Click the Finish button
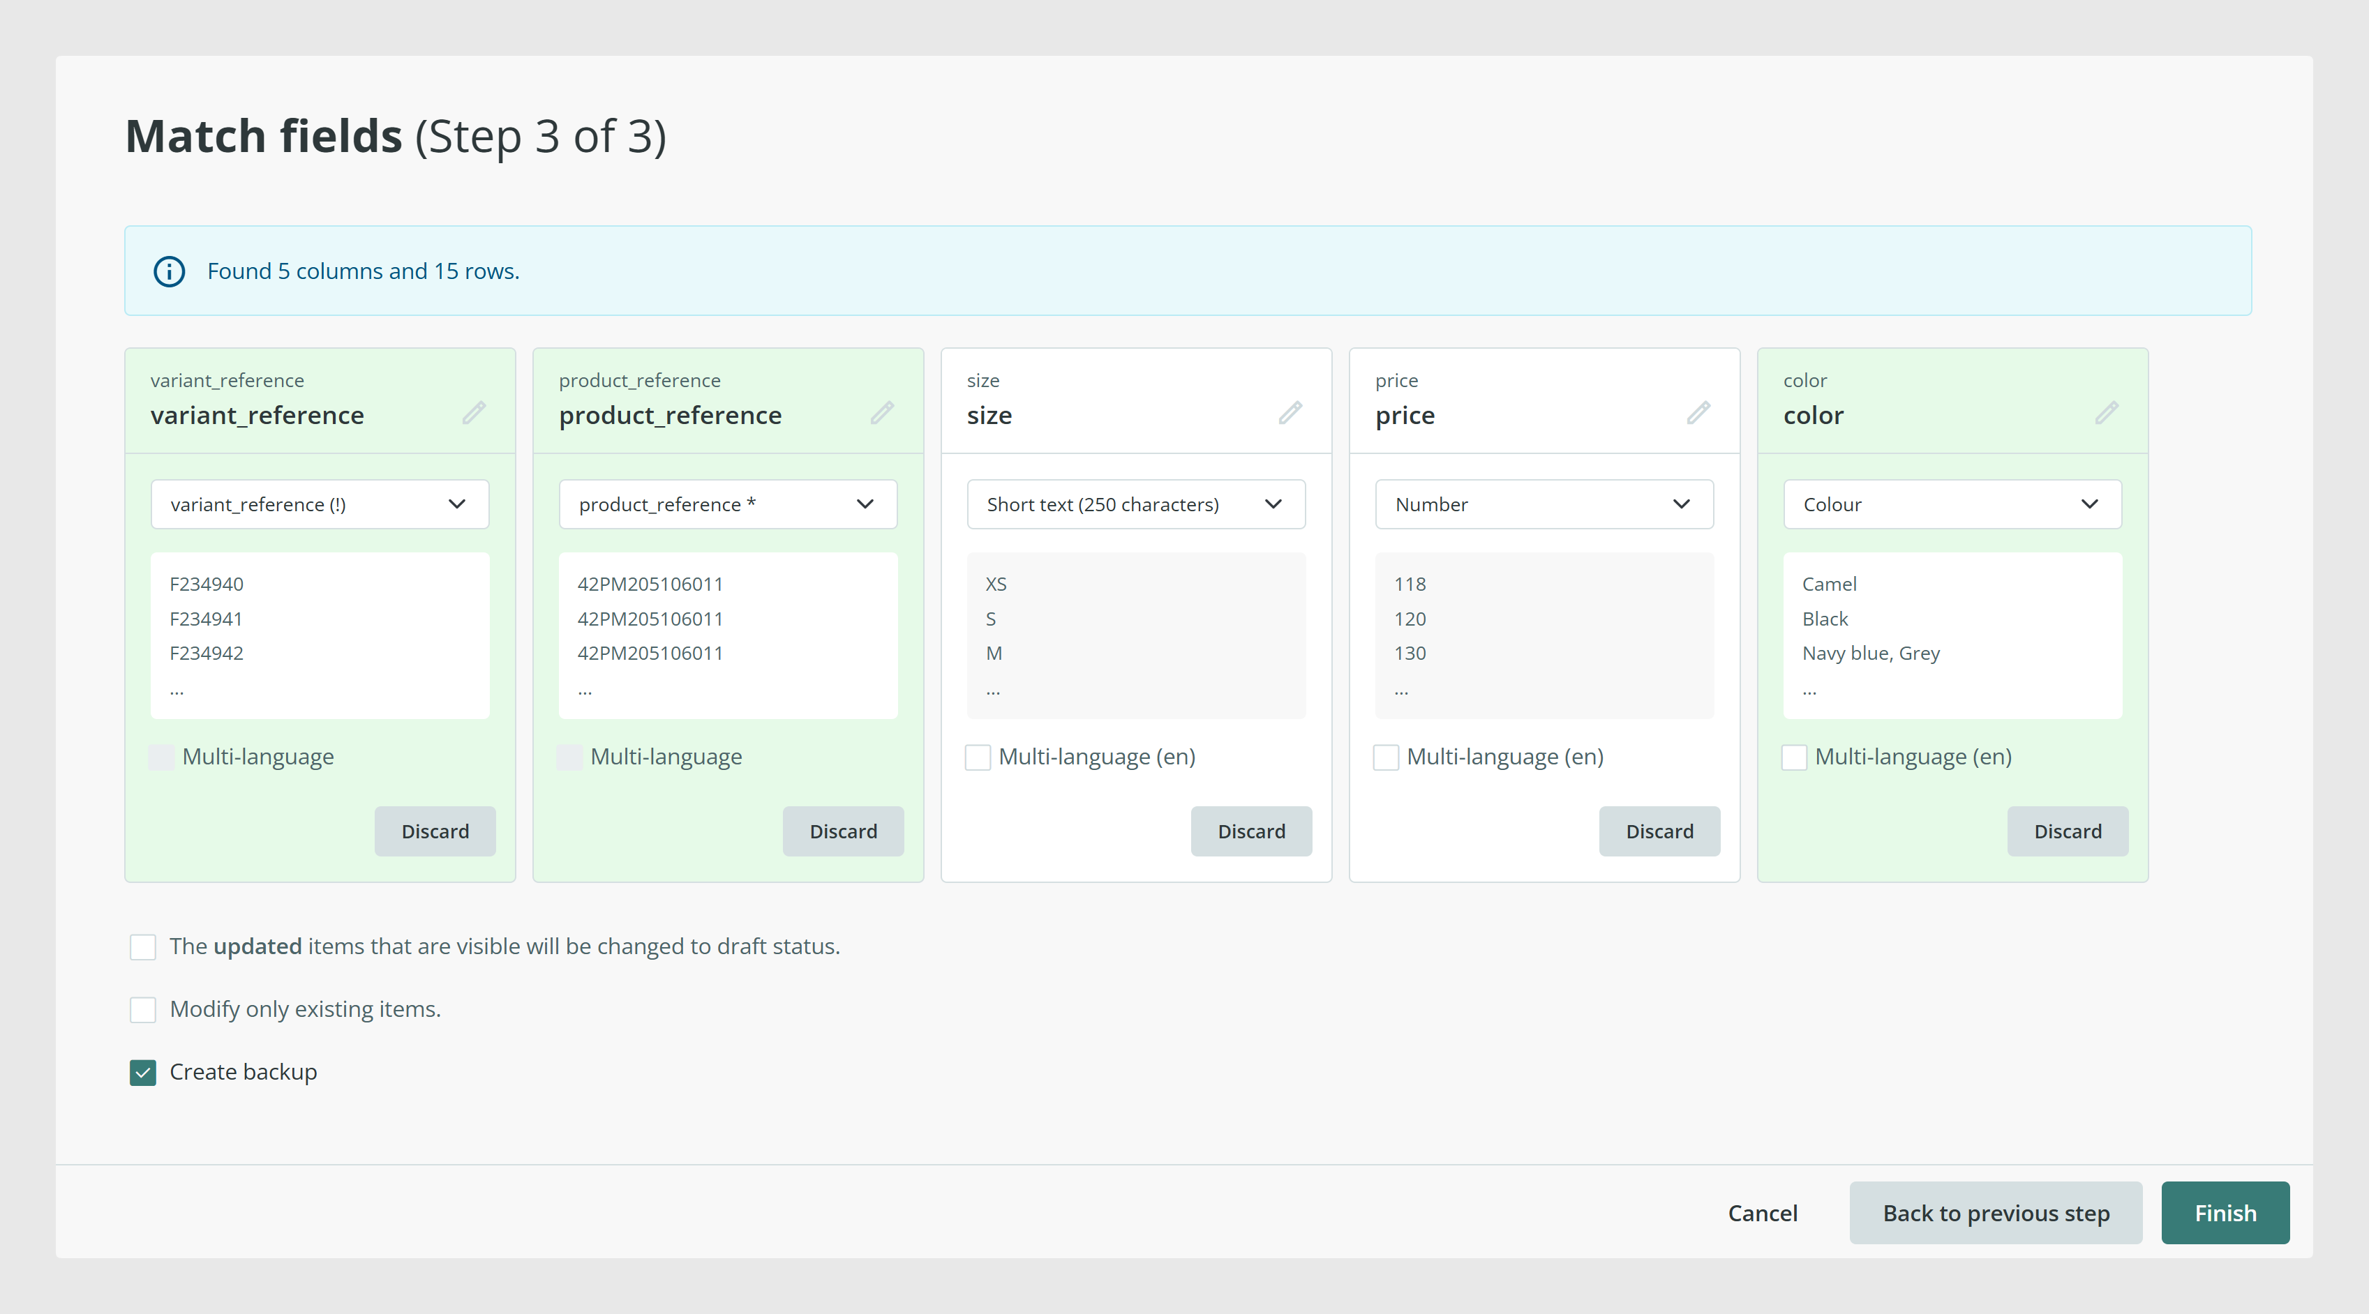The width and height of the screenshot is (2369, 1314). tap(2225, 1213)
